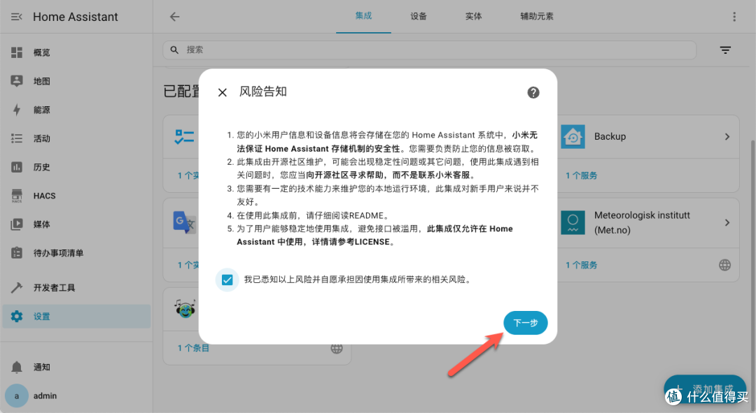Viewport: 756px width, 413px height.
Task: Click the Google Translate integration icon
Action: click(185, 222)
